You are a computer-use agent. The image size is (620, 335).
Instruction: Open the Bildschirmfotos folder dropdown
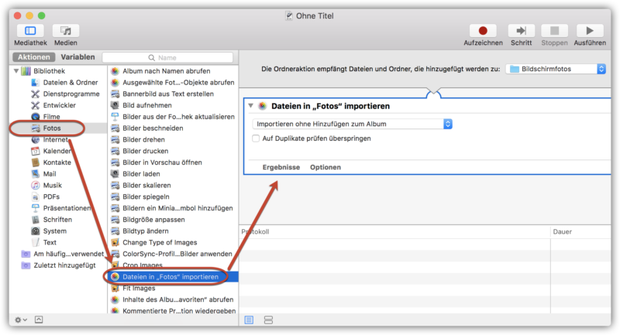click(x=556, y=69)
